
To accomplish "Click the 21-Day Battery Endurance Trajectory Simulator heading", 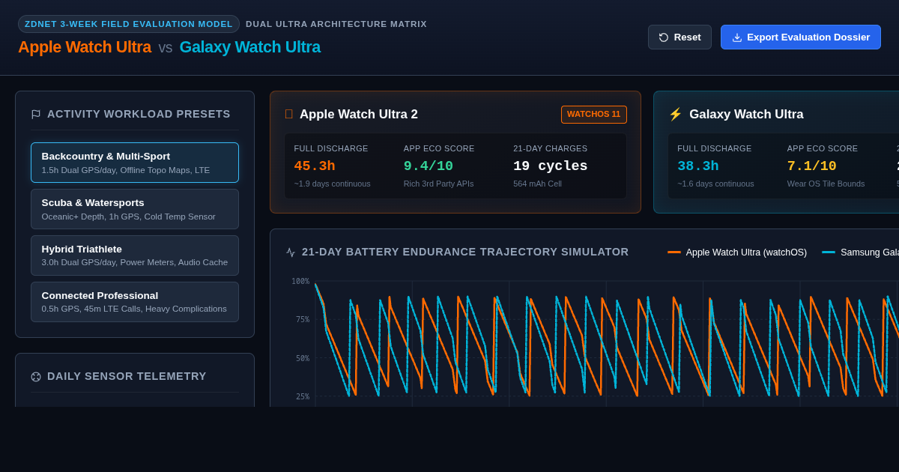I will [465, 252].
